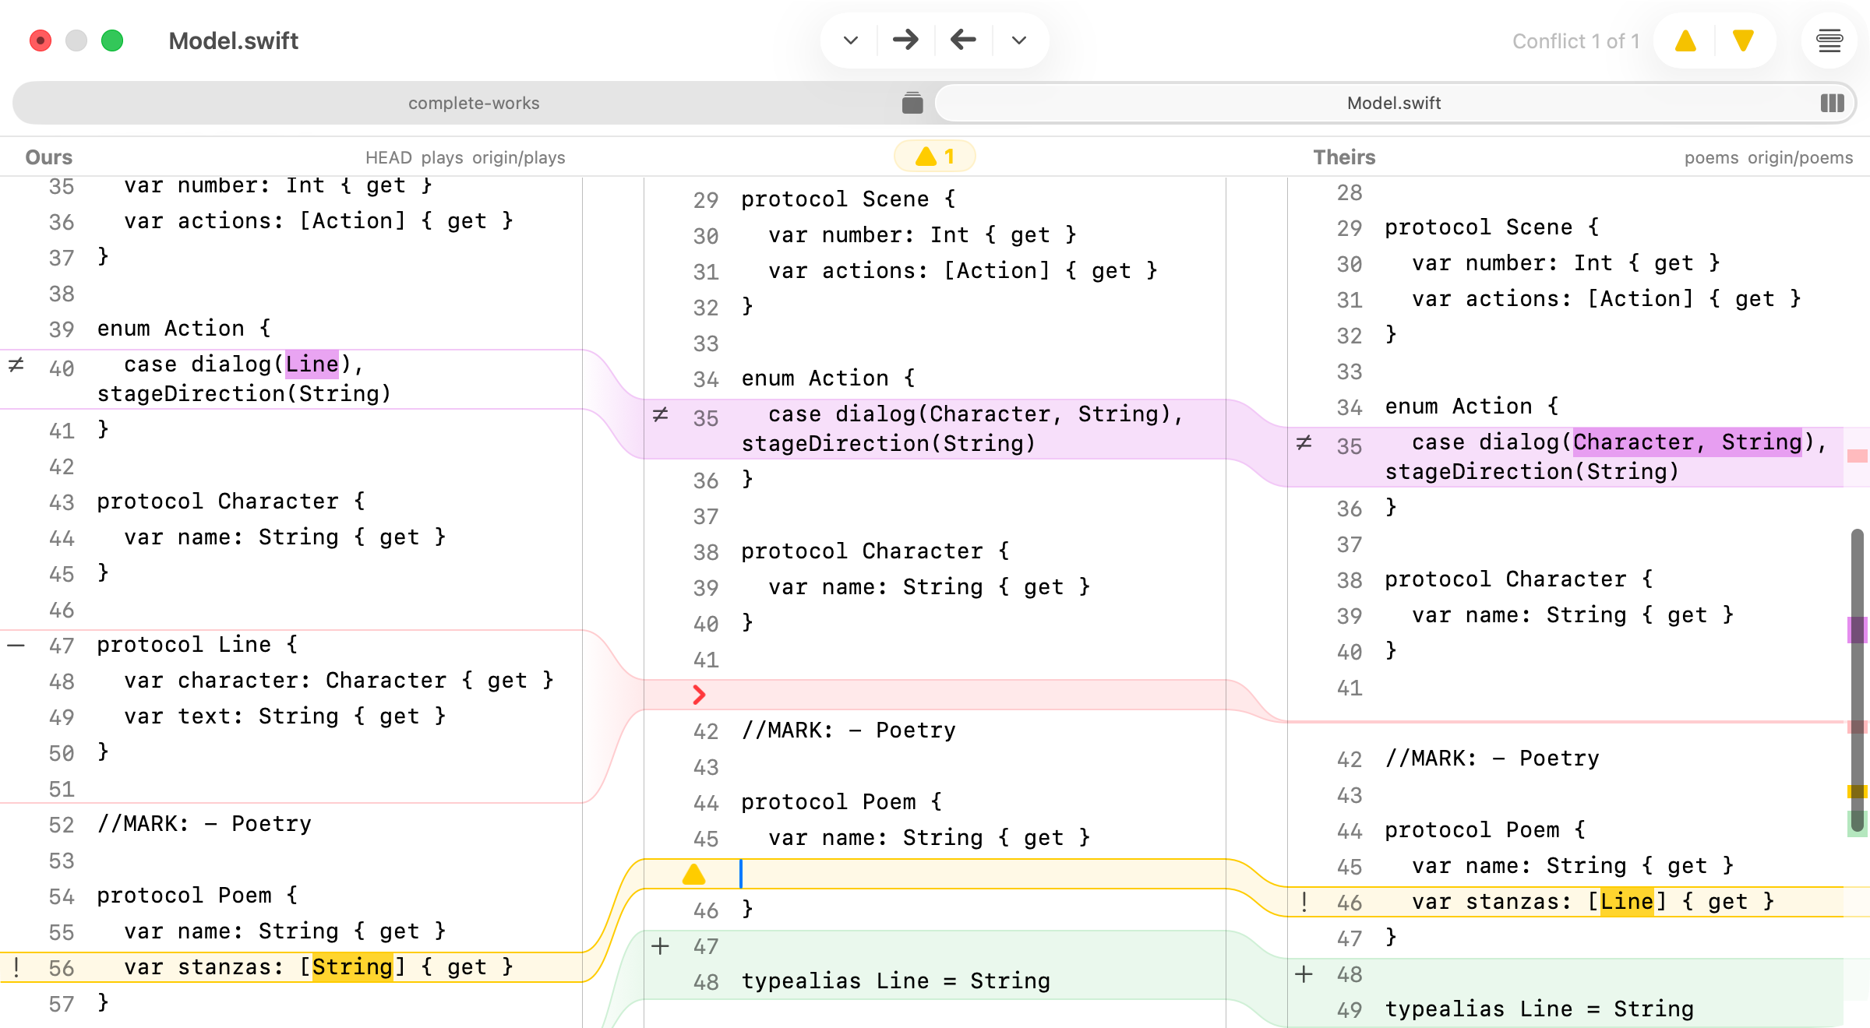Image resolution: width=1870 pixels, height=1028 pixels.
Task: Click the yellow conflict marker in the scroll gutter
Action: [1858, 791]
